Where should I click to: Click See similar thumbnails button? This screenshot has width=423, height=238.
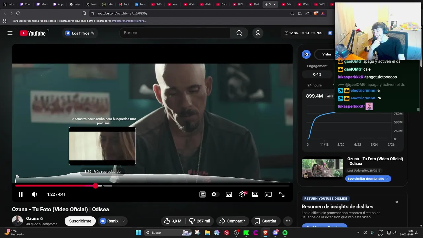click(x=368, y=178)
